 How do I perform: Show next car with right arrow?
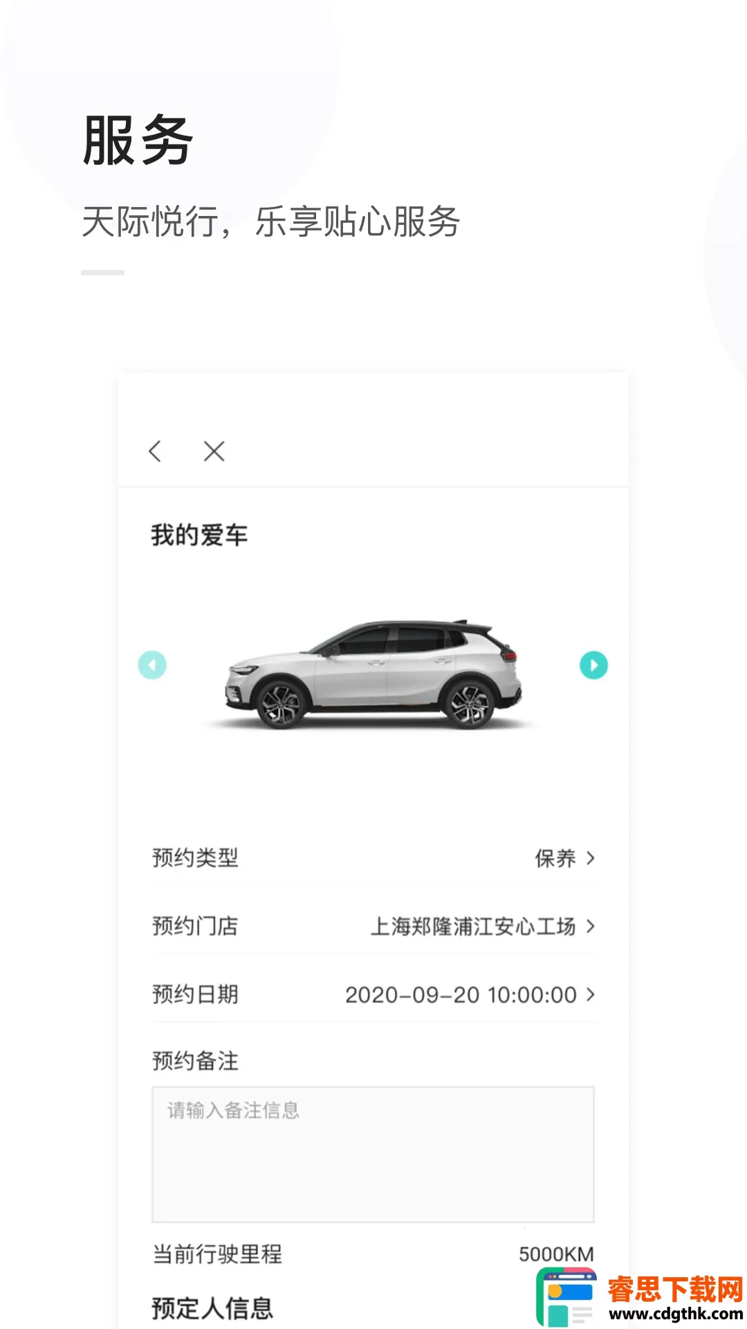(593, 665)
